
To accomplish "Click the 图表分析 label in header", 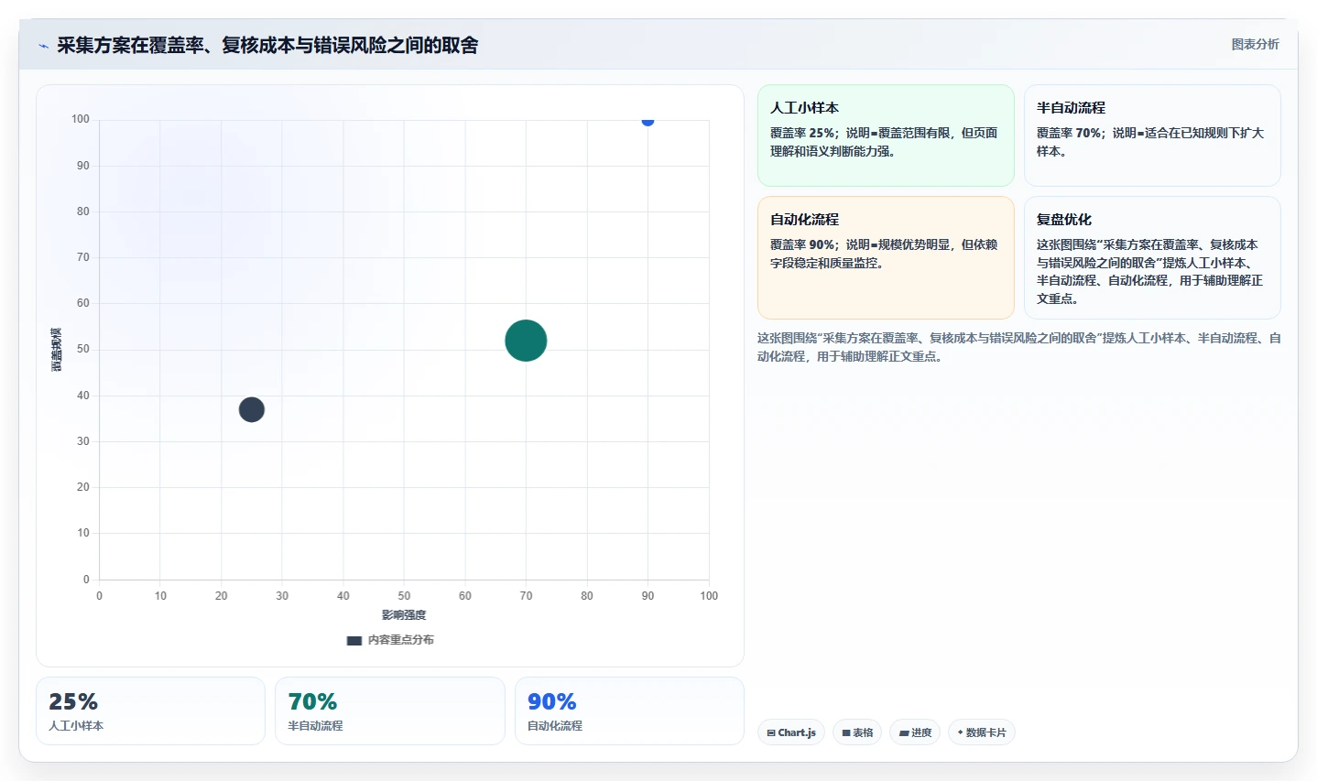I will [1255, 44].
